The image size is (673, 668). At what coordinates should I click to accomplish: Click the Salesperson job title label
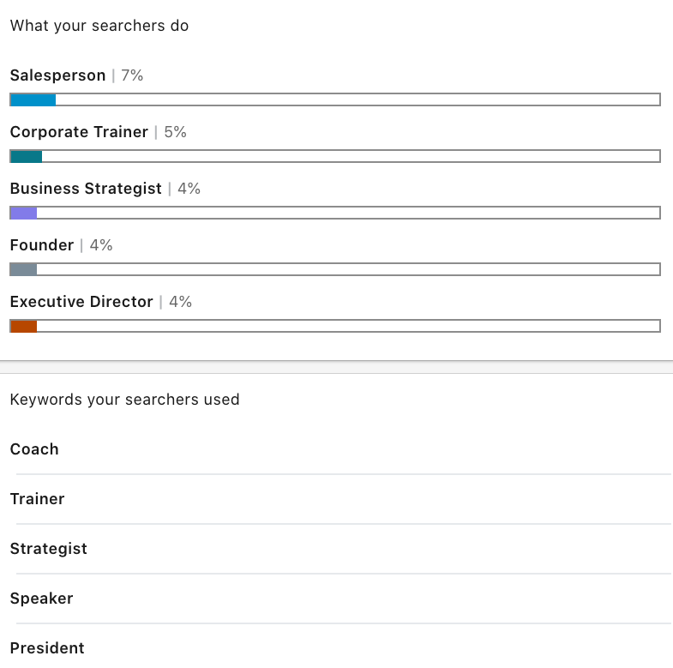[x=57, y=75]
